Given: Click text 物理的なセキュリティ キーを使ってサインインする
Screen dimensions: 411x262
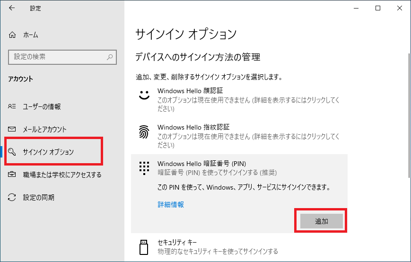Looking at the screenshot, I should point(218,252).
